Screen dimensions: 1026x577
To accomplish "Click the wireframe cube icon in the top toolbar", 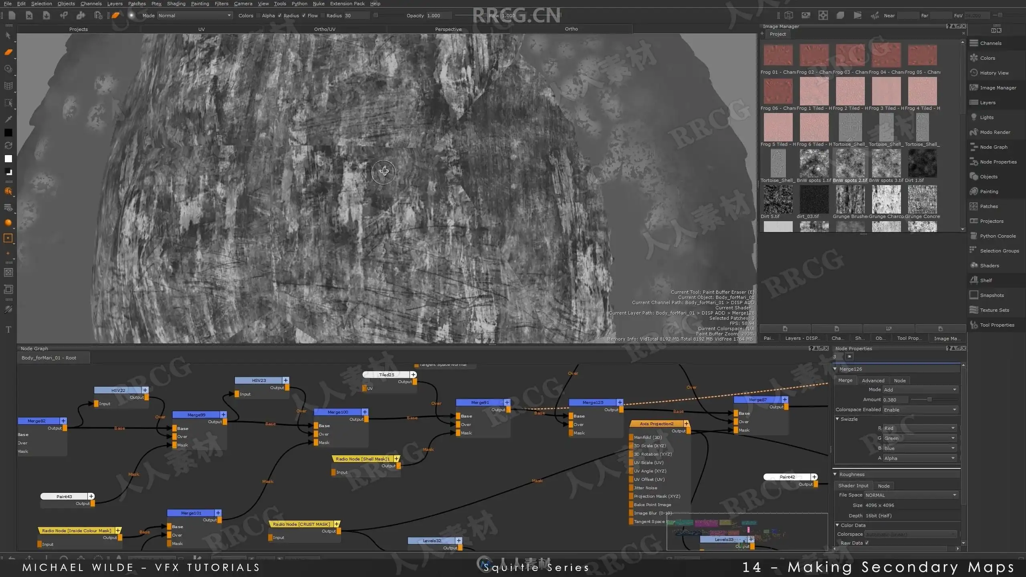I will pos(788,15).
